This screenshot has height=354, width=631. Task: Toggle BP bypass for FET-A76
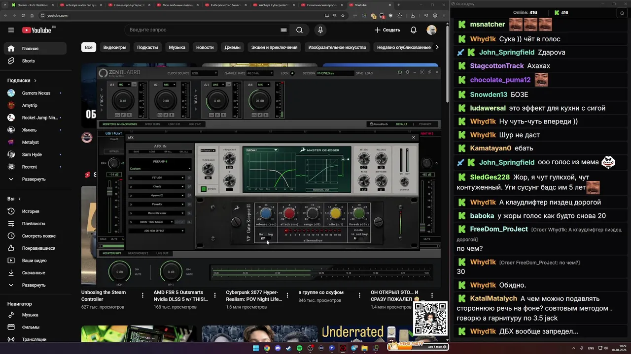189,177
